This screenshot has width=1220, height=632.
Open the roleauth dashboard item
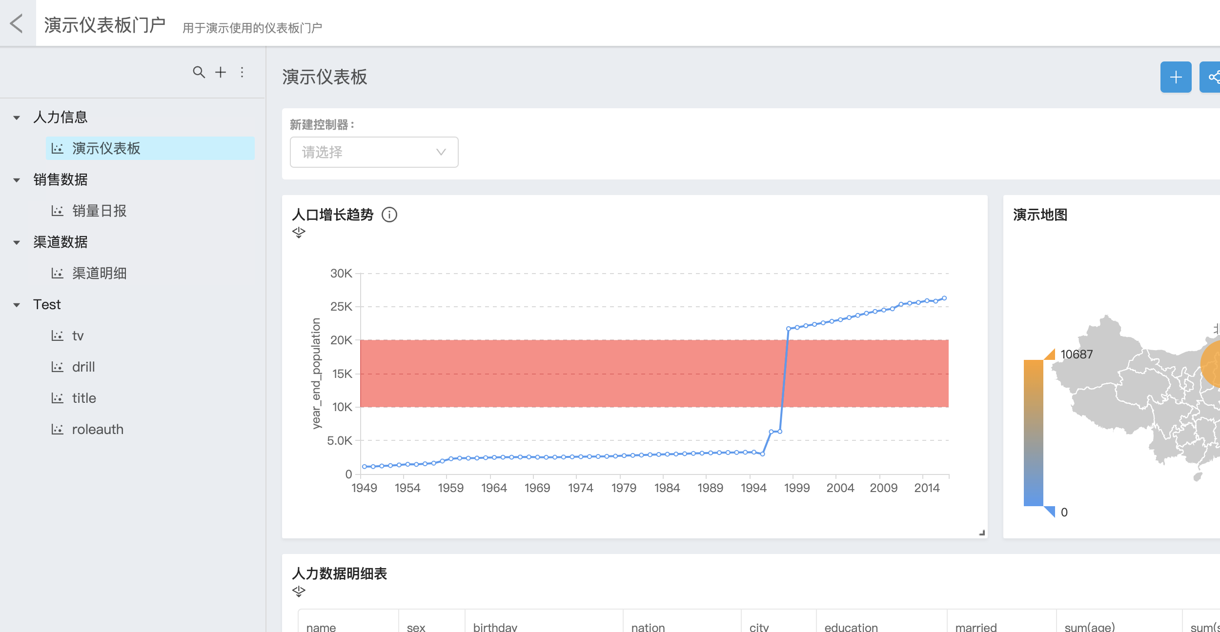98,429
